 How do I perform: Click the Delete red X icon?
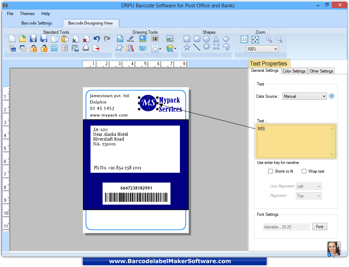[x=86, y=39]
